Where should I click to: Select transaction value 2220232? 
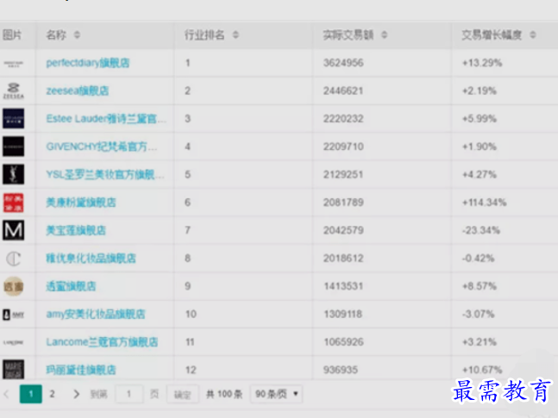coord(343,118)
